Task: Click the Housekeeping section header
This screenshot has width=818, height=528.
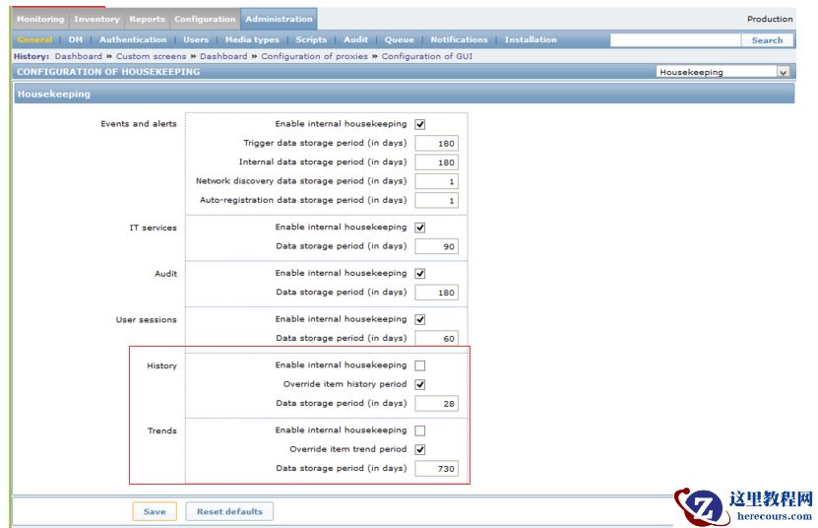Action: coord(405,94)
